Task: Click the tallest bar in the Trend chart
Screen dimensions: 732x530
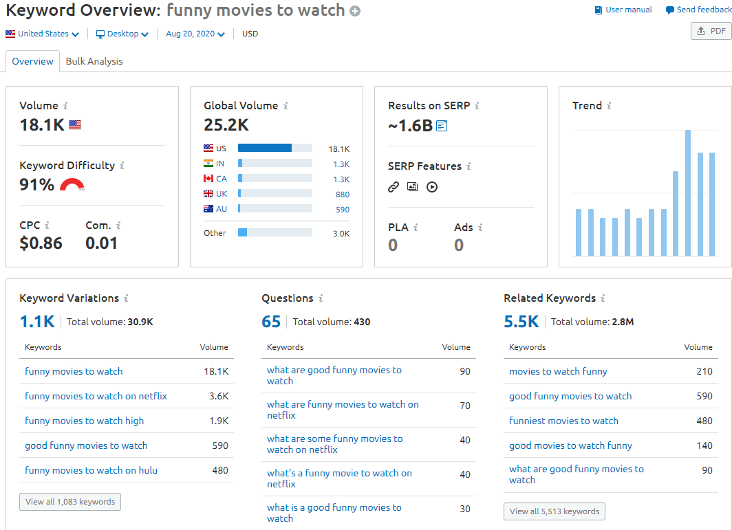Action: click(x=688, y=192)
